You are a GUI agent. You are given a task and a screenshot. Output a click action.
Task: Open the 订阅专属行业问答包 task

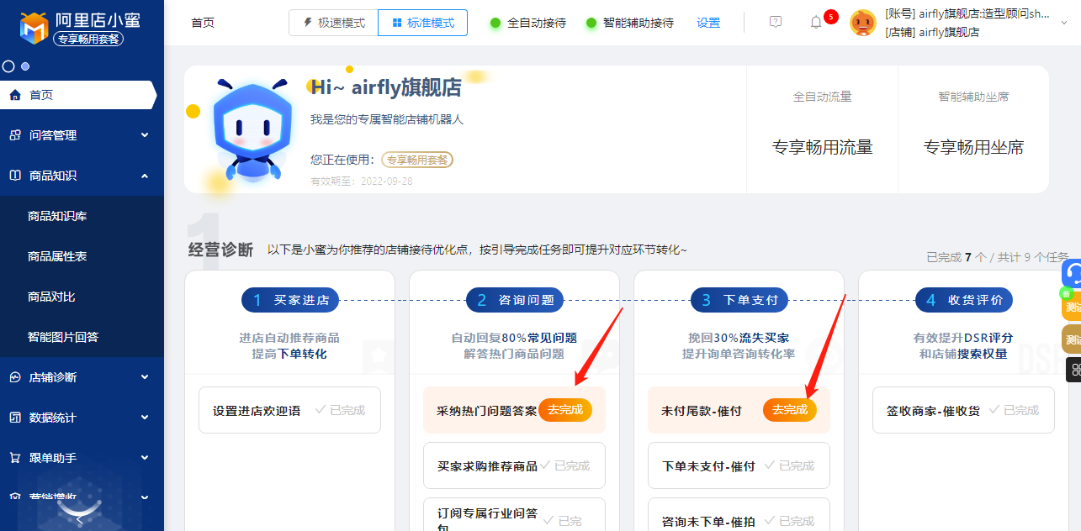click(x=514, y=514)
